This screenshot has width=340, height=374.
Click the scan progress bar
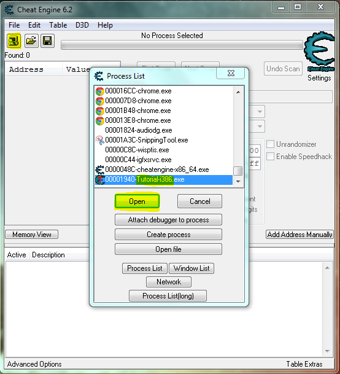point(182,45)
